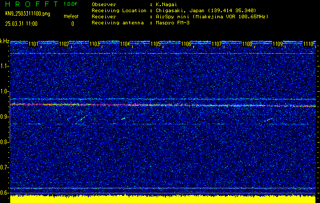
Task: Click the Receiver label
Action: pos(104,17)
